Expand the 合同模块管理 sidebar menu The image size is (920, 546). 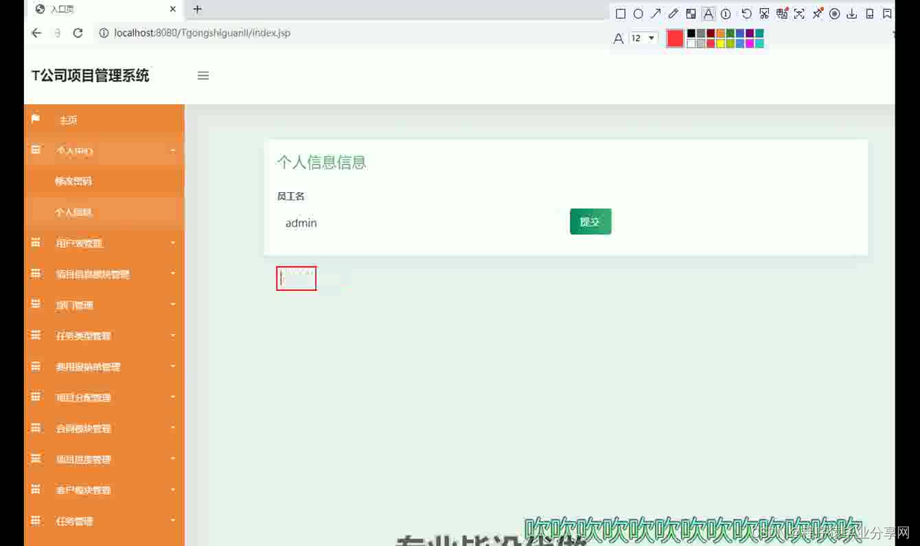click(x=104, y=428)
